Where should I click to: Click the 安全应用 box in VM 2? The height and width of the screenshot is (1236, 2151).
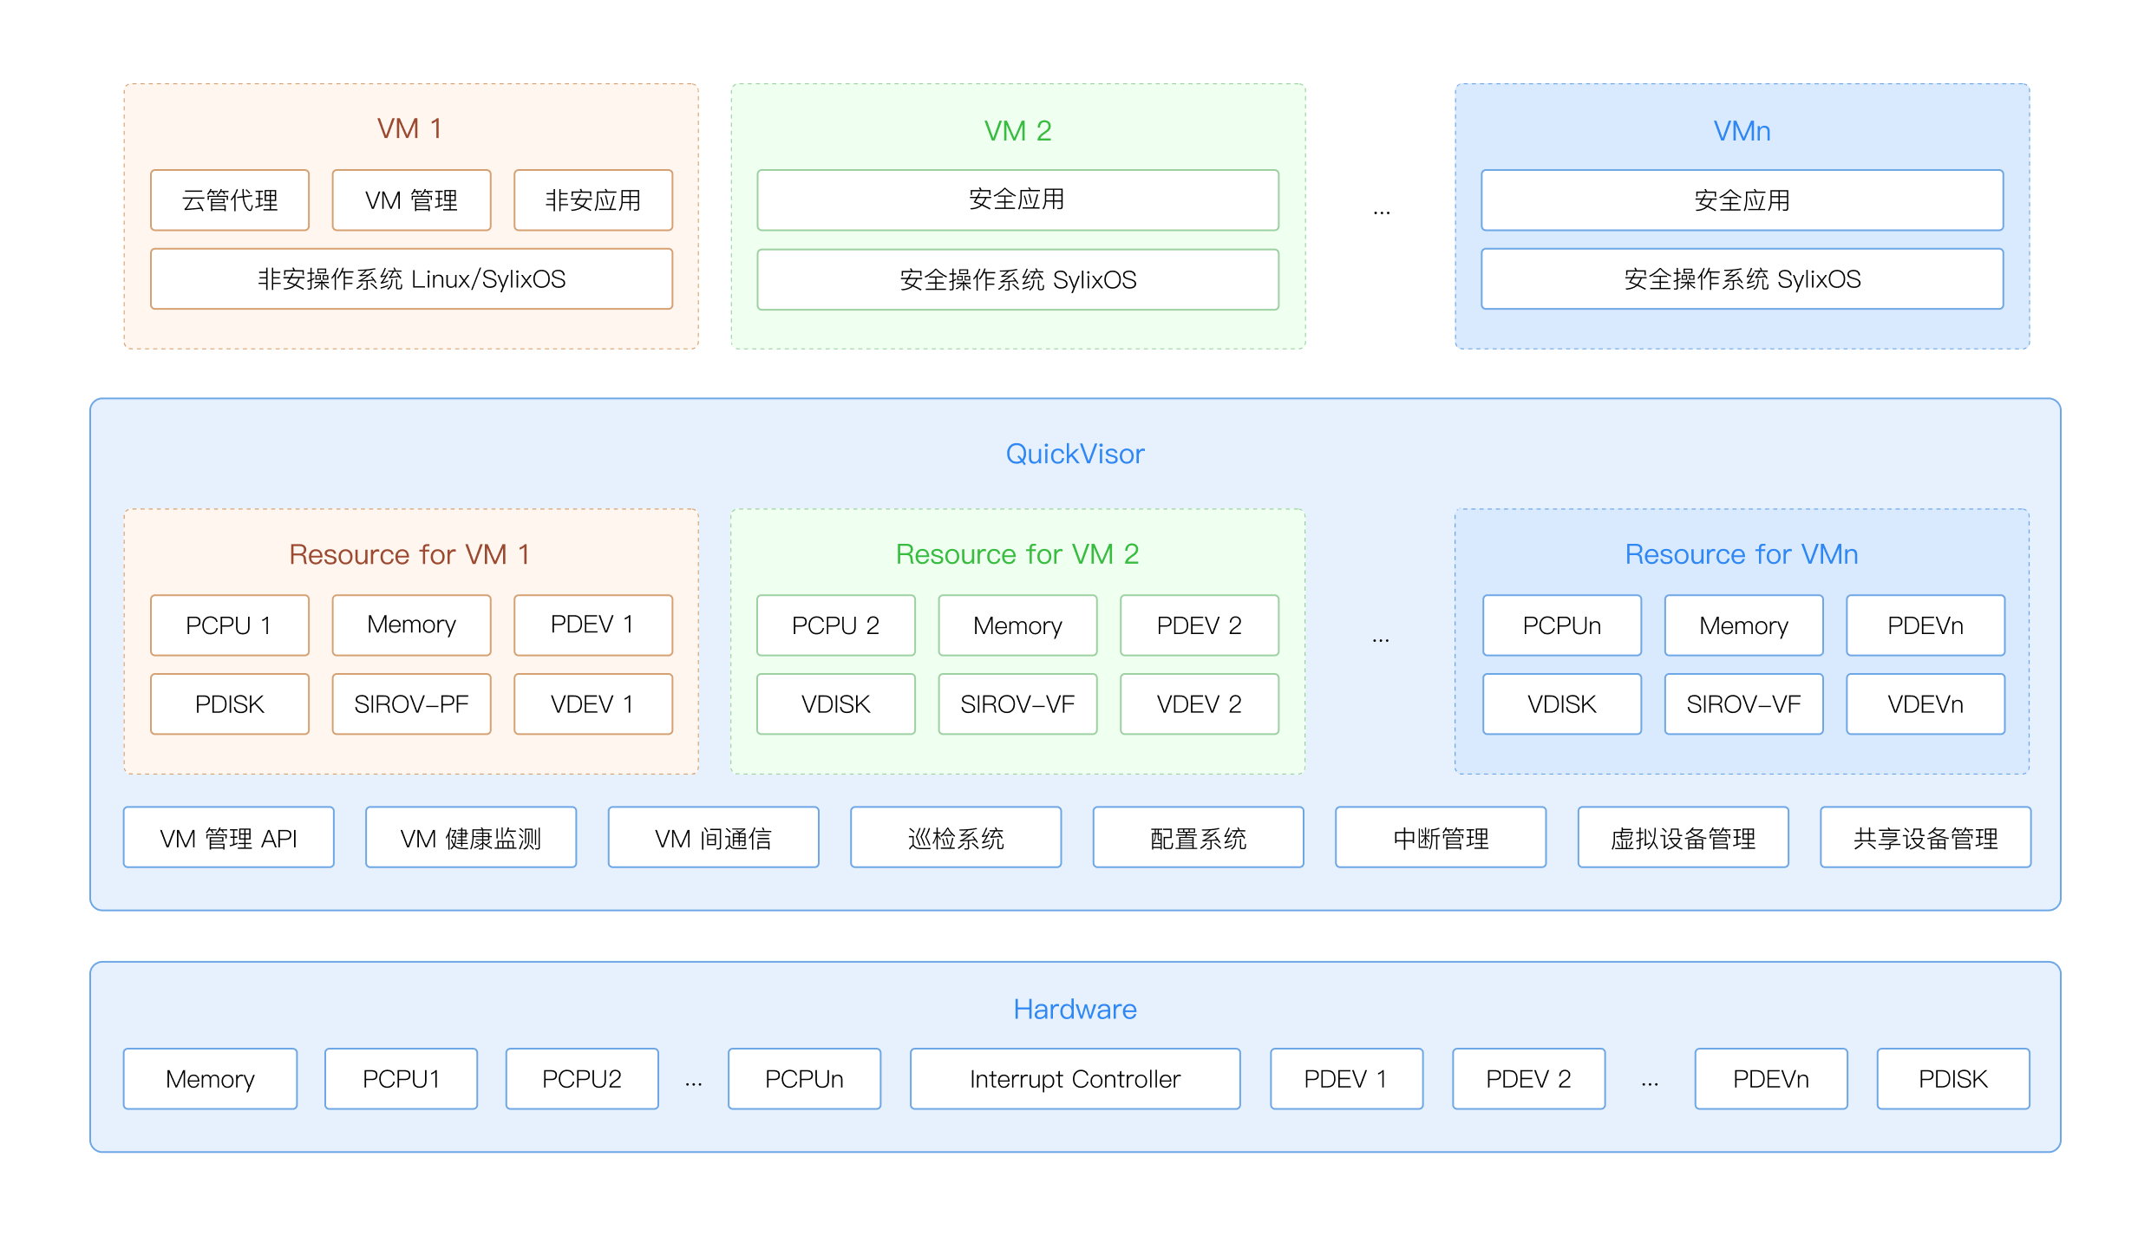pos(1017,200)
